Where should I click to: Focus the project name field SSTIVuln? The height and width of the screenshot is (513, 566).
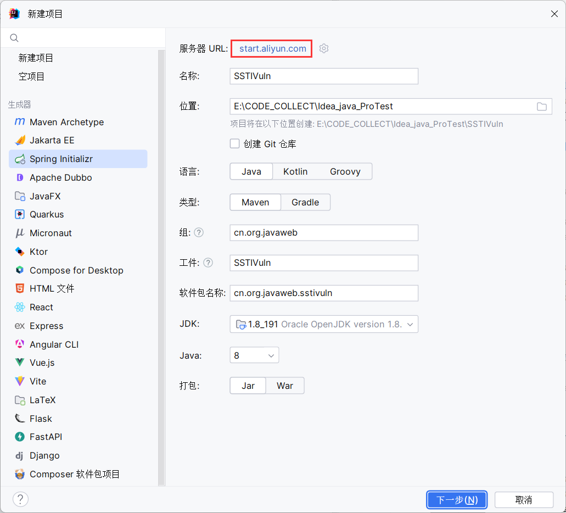[324, 76]
